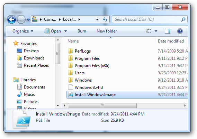
Task: Go back with the Back arrow button
Action: point(11,19)
